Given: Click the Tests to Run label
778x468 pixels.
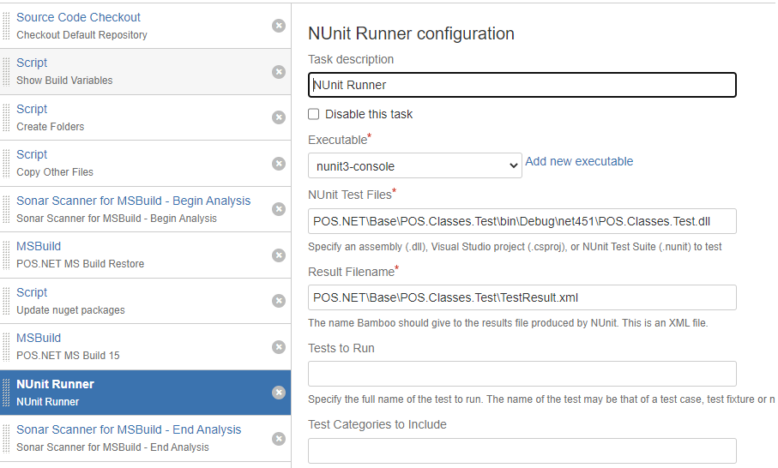Looking at the screenshot, I should 341,348.
